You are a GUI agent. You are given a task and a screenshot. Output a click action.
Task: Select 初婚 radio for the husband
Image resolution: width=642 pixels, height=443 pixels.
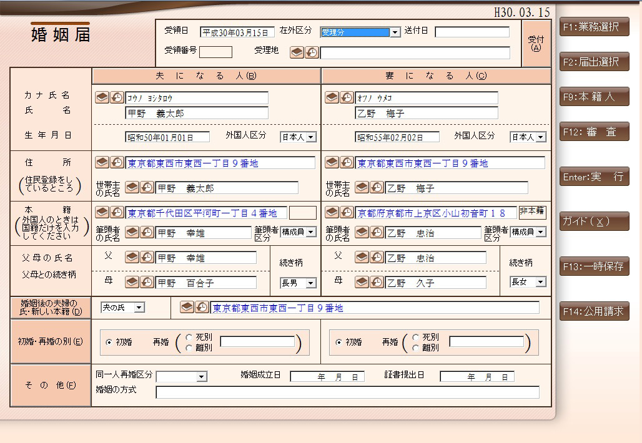(109, 342)
